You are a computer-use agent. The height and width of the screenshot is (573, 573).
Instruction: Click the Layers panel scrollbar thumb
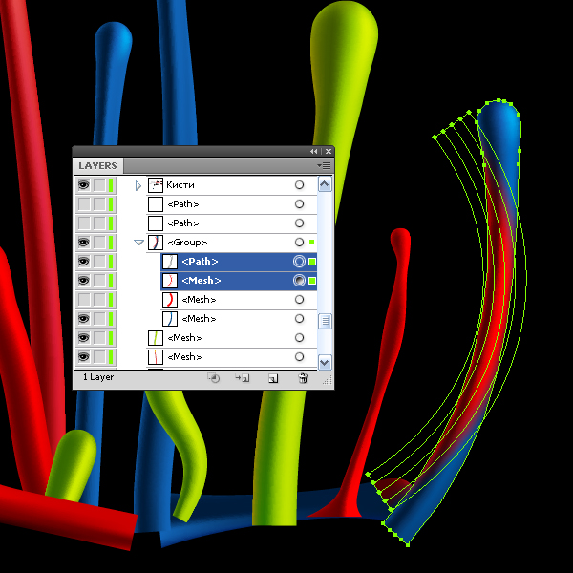(325, 321)
